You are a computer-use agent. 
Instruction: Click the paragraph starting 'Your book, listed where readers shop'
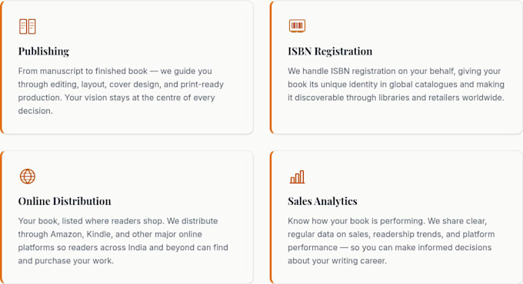pyautogui.click(x=123, y=241)
